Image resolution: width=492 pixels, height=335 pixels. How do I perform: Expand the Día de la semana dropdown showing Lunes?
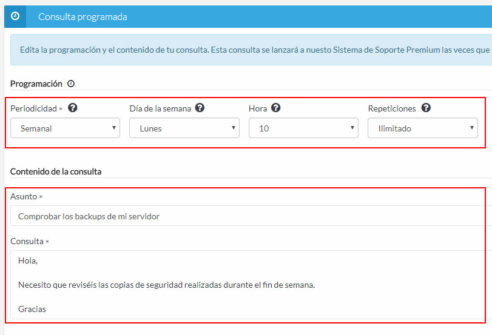(x=184, y=128)
